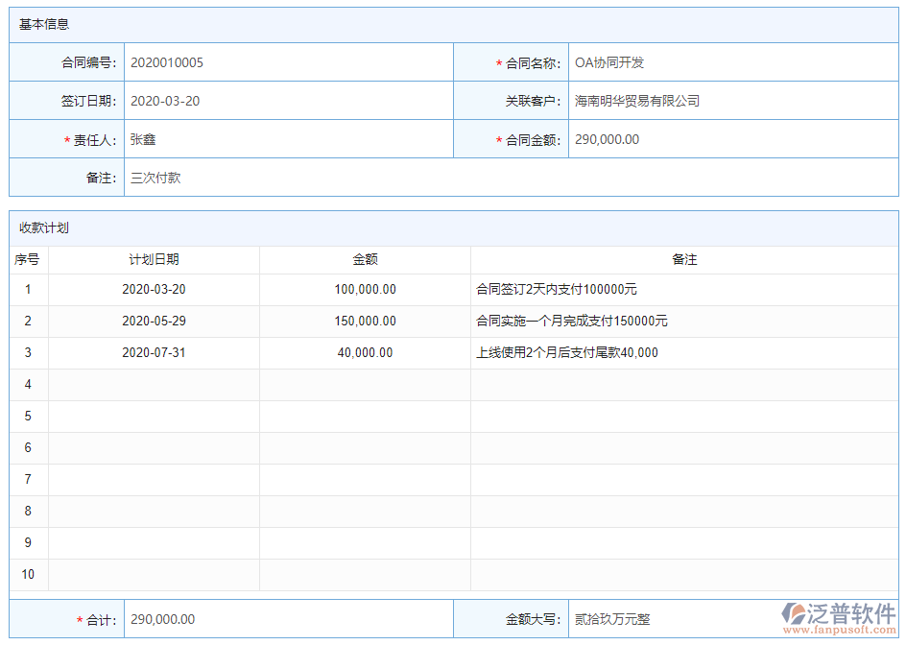Viewport: 906px width, 645px height.
Task: Click the 合计 total field at bottom
Action: [x=288, y=619]
